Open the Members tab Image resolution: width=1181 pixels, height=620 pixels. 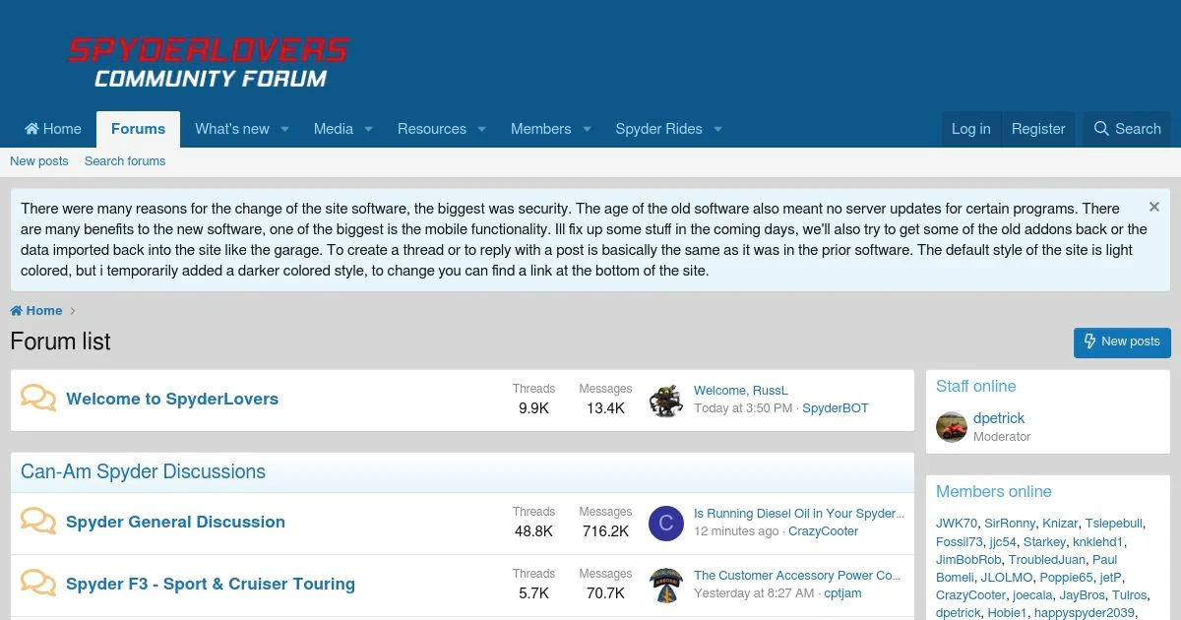click(540, 129)
